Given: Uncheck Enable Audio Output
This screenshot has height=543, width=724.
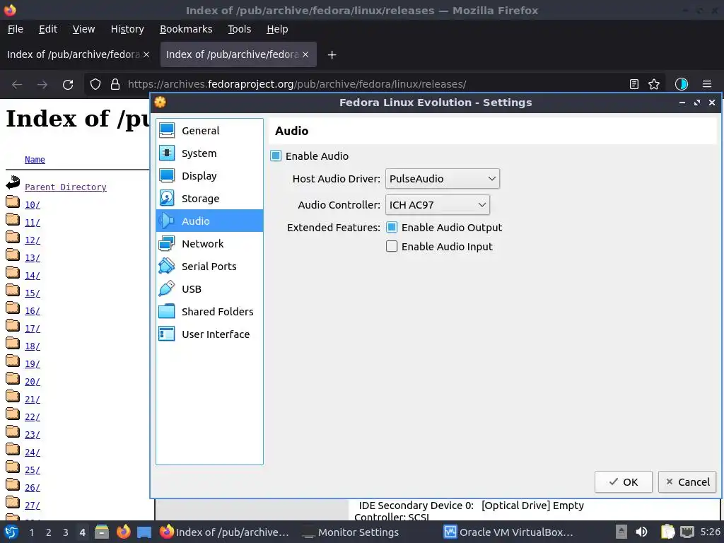Looking at the screenshot, I should [392, 227].
